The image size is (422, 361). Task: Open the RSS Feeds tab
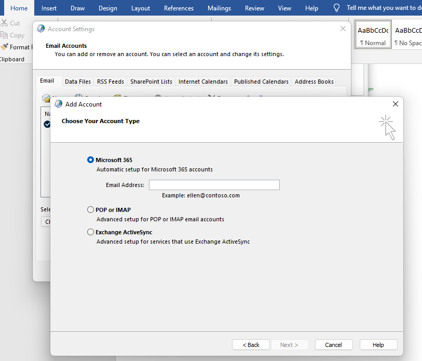[x=111, y=82]
